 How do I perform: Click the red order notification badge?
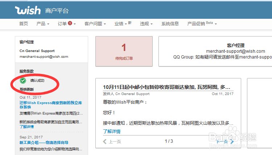(x=70, y=23)
